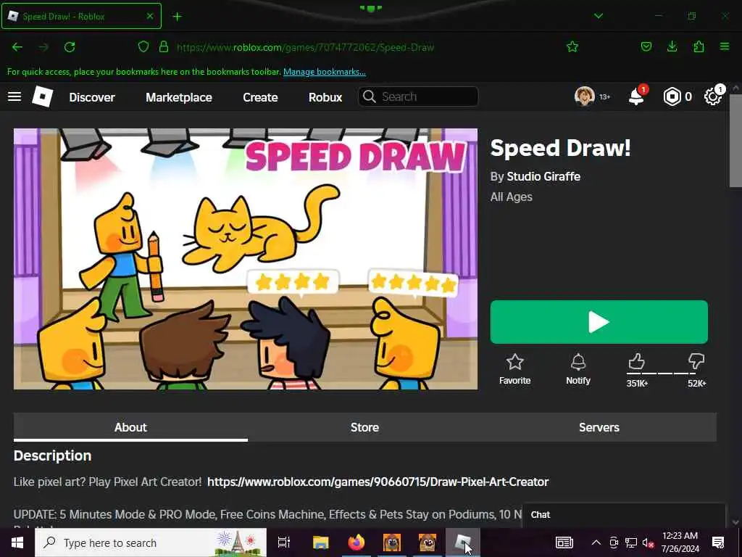Viewport: 742px width, 557px height.
Task: Bookmark this page with the star icon
Action: (x=572, y=46)
